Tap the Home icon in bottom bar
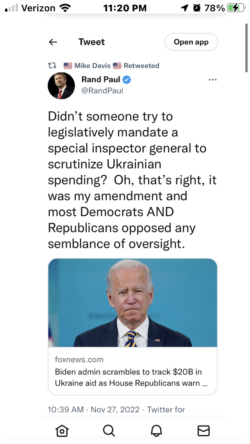This screenshot has height=444, width=250. (x=62, y=431)
